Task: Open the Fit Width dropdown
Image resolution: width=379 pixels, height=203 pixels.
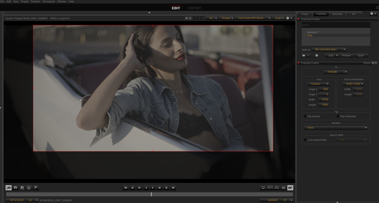Action: 336,72
